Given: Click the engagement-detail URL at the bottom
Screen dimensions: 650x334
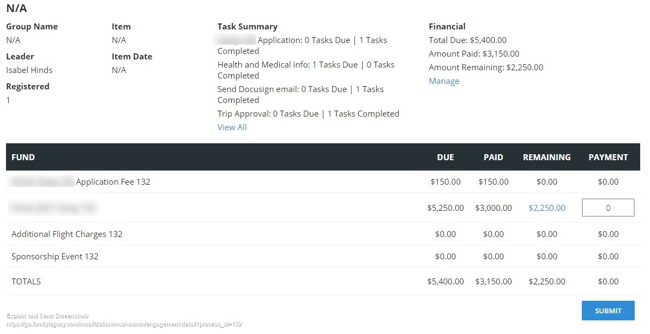Looking at the screenshot, I should 124,324.
